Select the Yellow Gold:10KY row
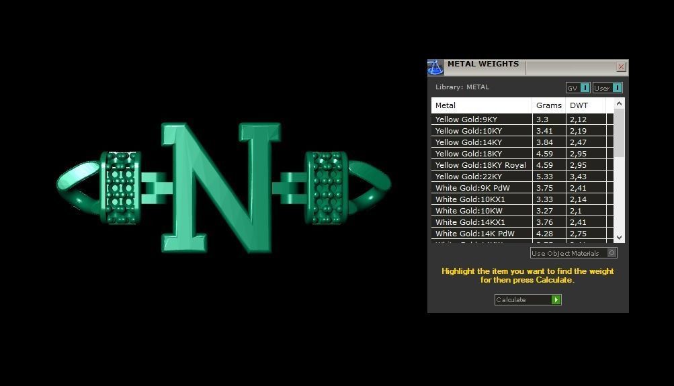This screenshot has width=674, height=386. pyautogui.click(x=522, y=131)
